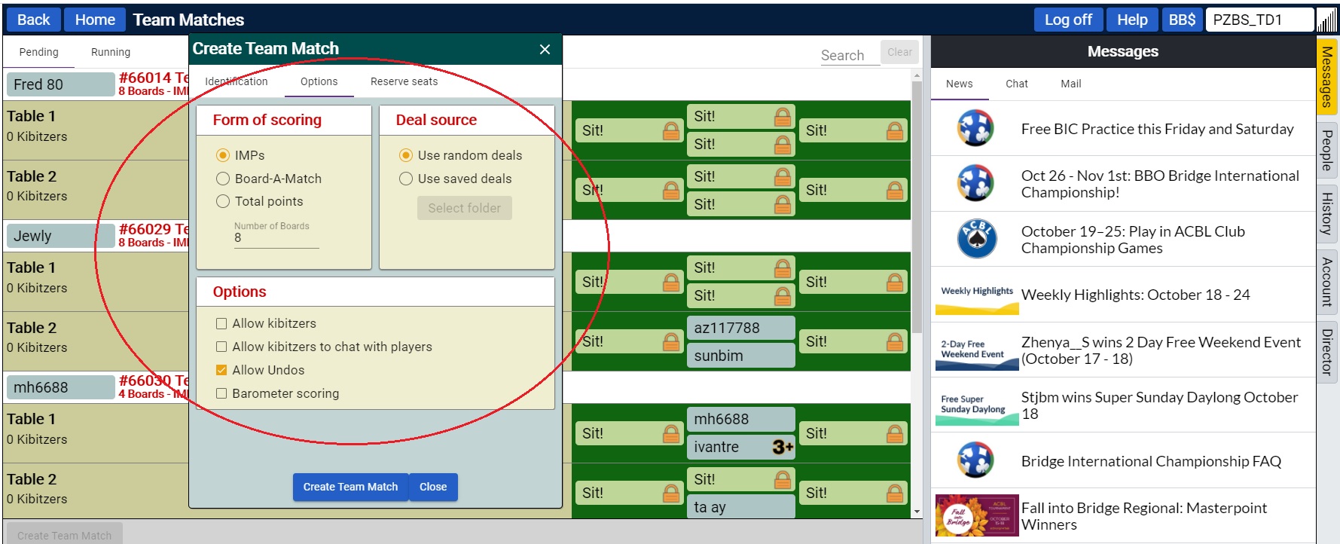Click the 2-Day Free Weekend Event icon

tap(976, 350)
